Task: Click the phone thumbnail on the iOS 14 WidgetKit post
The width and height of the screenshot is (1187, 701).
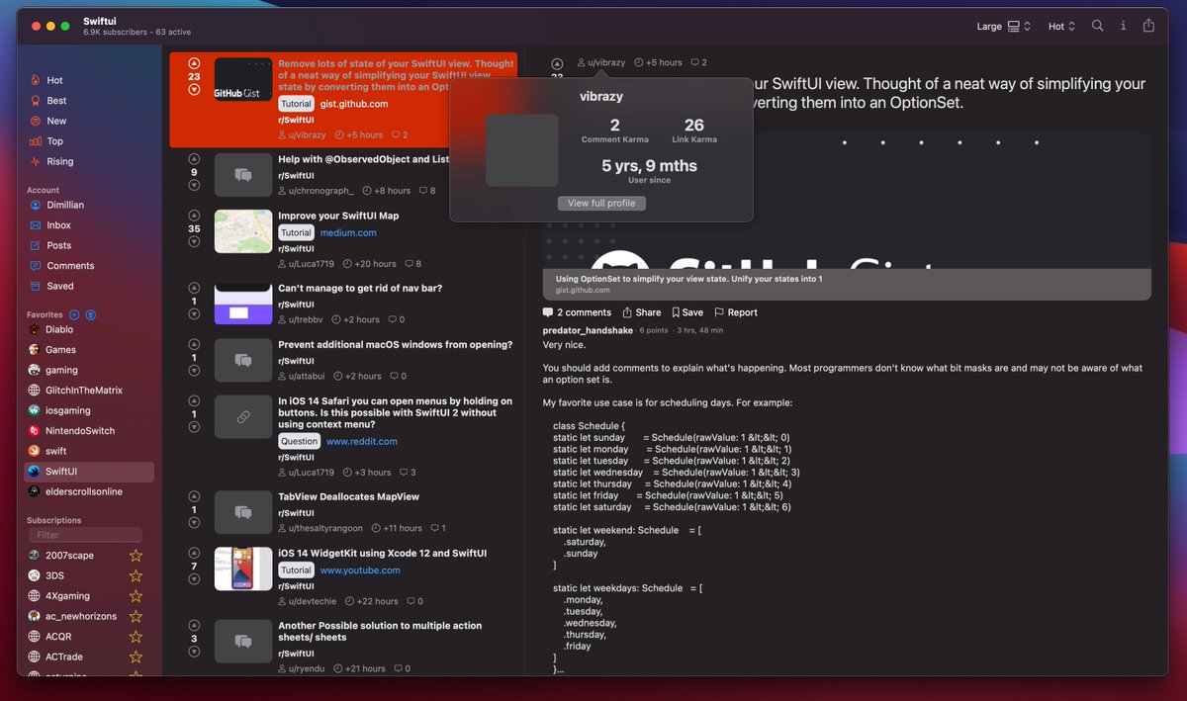Action: (x=243, y=570)
